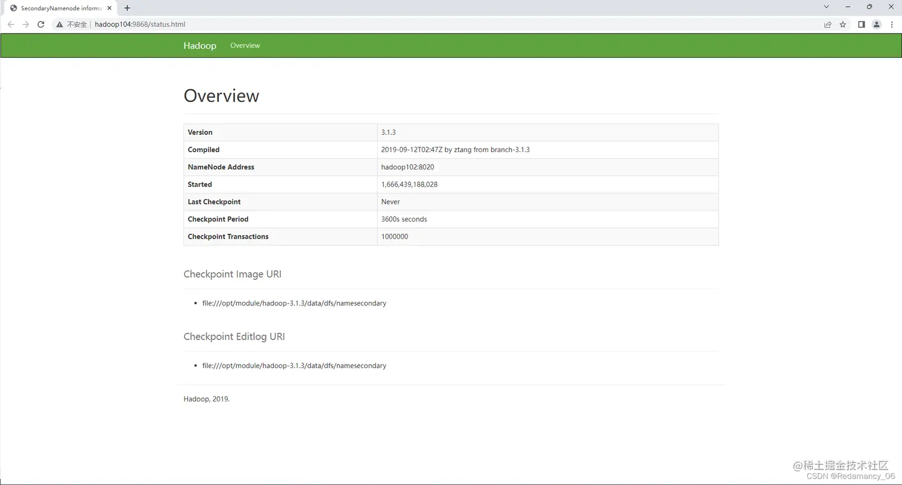The height and width of the screenshot is (485, 902).
Task: Open a new tab with plus button
Action: coord(127,8)
